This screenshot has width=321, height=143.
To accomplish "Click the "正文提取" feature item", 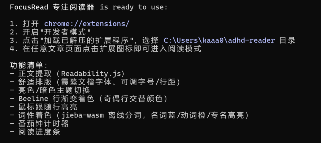I will [x=35, y=74].
